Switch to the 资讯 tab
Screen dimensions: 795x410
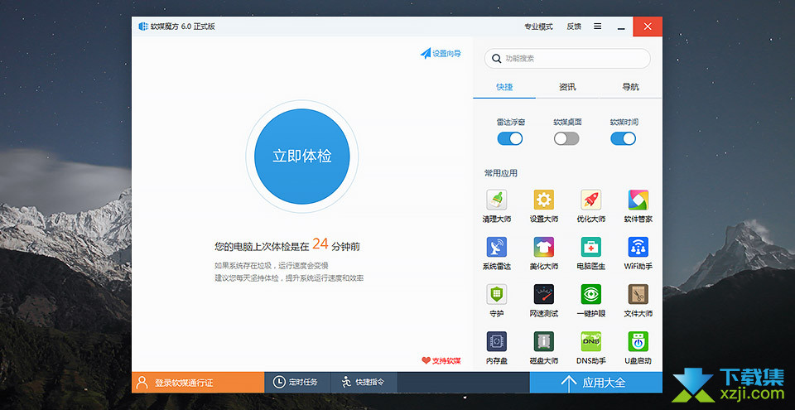click(567, 87)
